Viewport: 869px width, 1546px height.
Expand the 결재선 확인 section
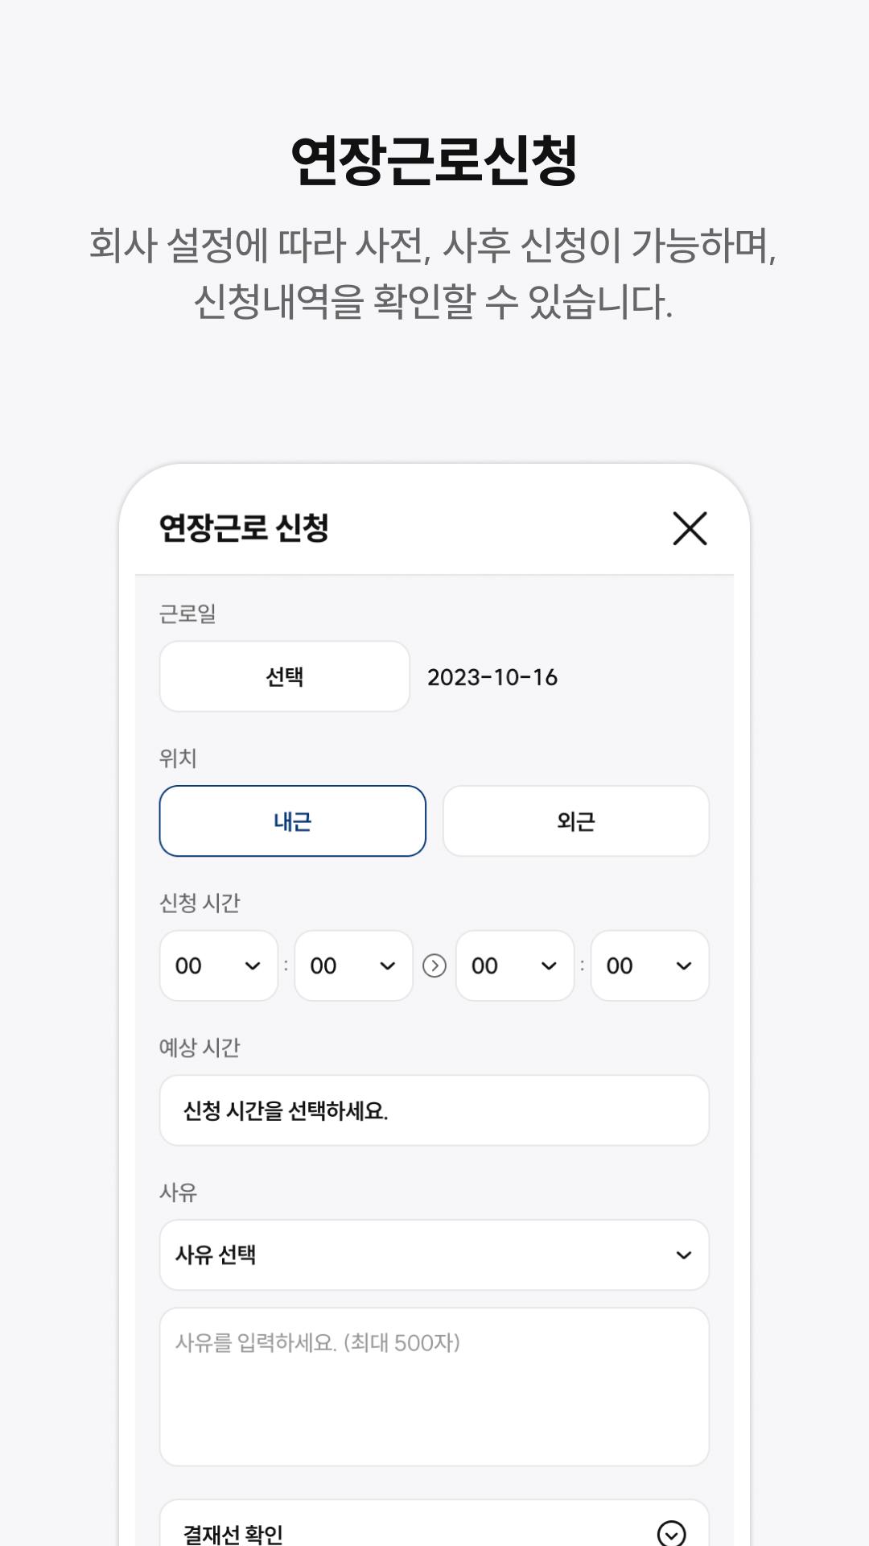(x=402, y=1530)
